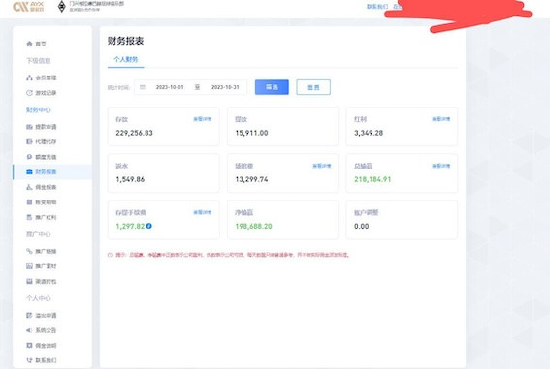Screen dimensions: 550x369
Task: Click info icon beside 1,297.82 fee amount
Action: 149,226
